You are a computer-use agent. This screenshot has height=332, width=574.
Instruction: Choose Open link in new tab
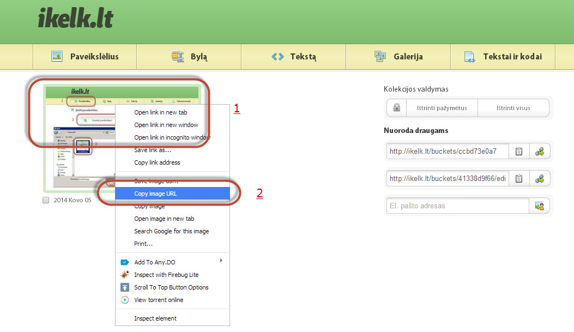(172, 112)
